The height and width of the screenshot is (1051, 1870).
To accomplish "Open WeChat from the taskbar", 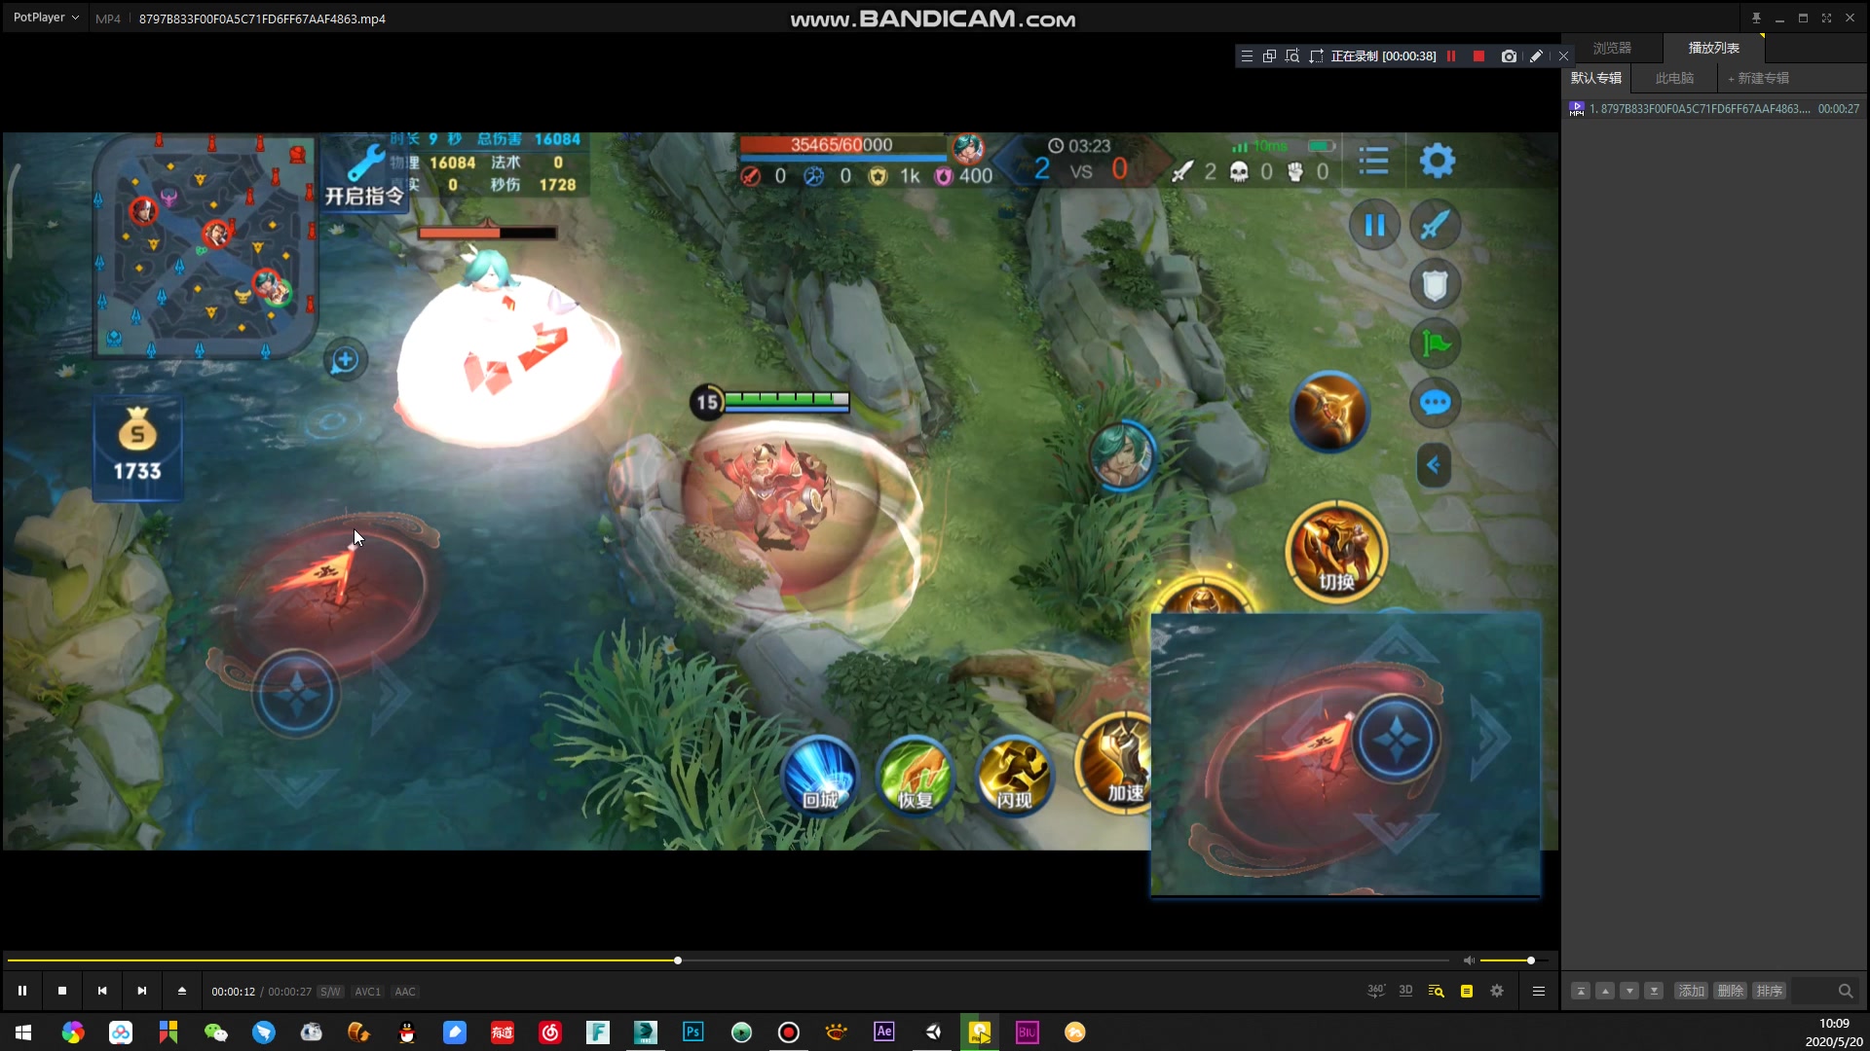I will (x=216, y=1032).
